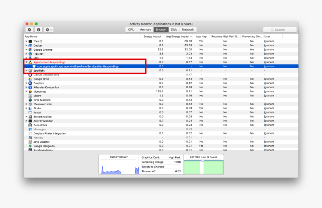Click the HipChat icon
322x208 pixels.
click(30, 54)
